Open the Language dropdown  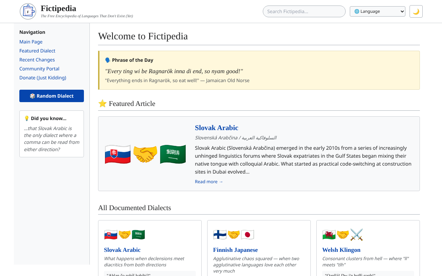click(x=377, y=11)
